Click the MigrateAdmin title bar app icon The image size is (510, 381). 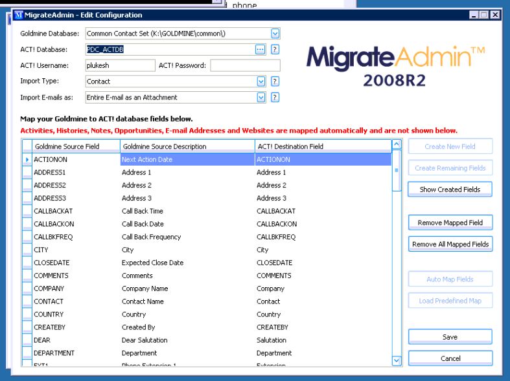[x=19, y=15]
